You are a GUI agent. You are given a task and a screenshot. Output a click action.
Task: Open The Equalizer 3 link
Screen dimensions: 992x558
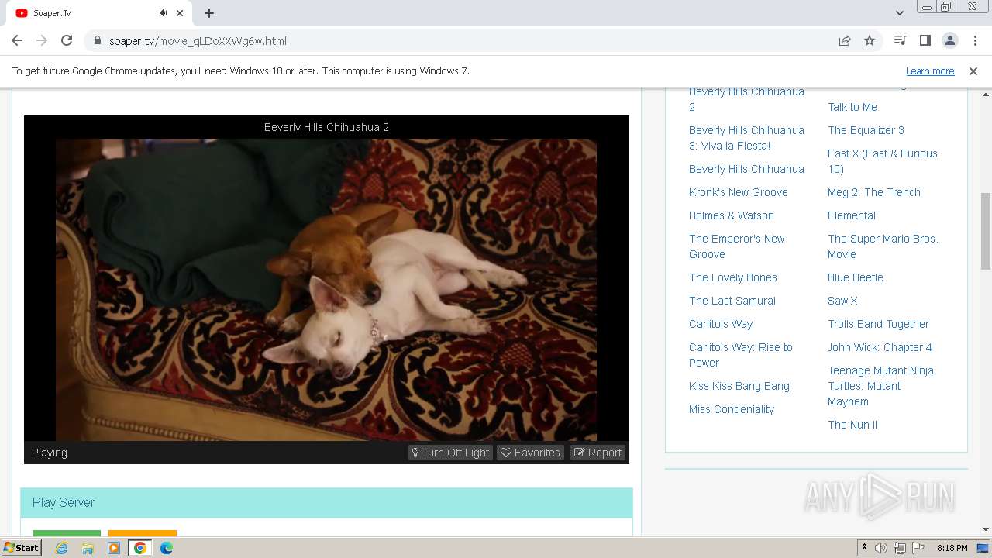[x=866, y=130]
